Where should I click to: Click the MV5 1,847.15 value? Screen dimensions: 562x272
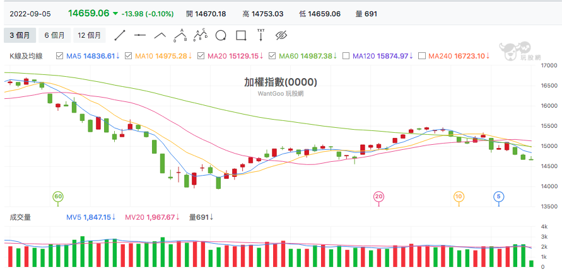point(91,217)
